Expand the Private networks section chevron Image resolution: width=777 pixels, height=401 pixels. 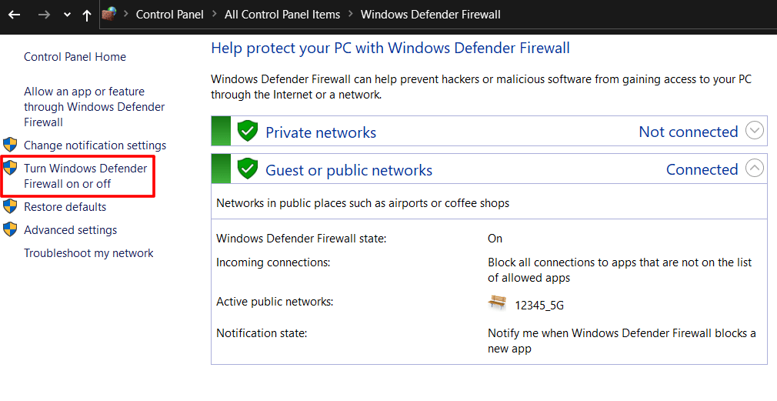coord(755,131)
